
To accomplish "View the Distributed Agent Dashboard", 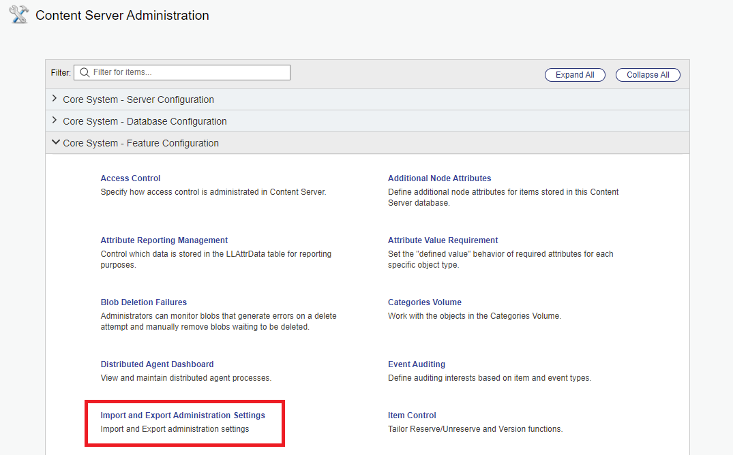I will click(x=157, y=364).
